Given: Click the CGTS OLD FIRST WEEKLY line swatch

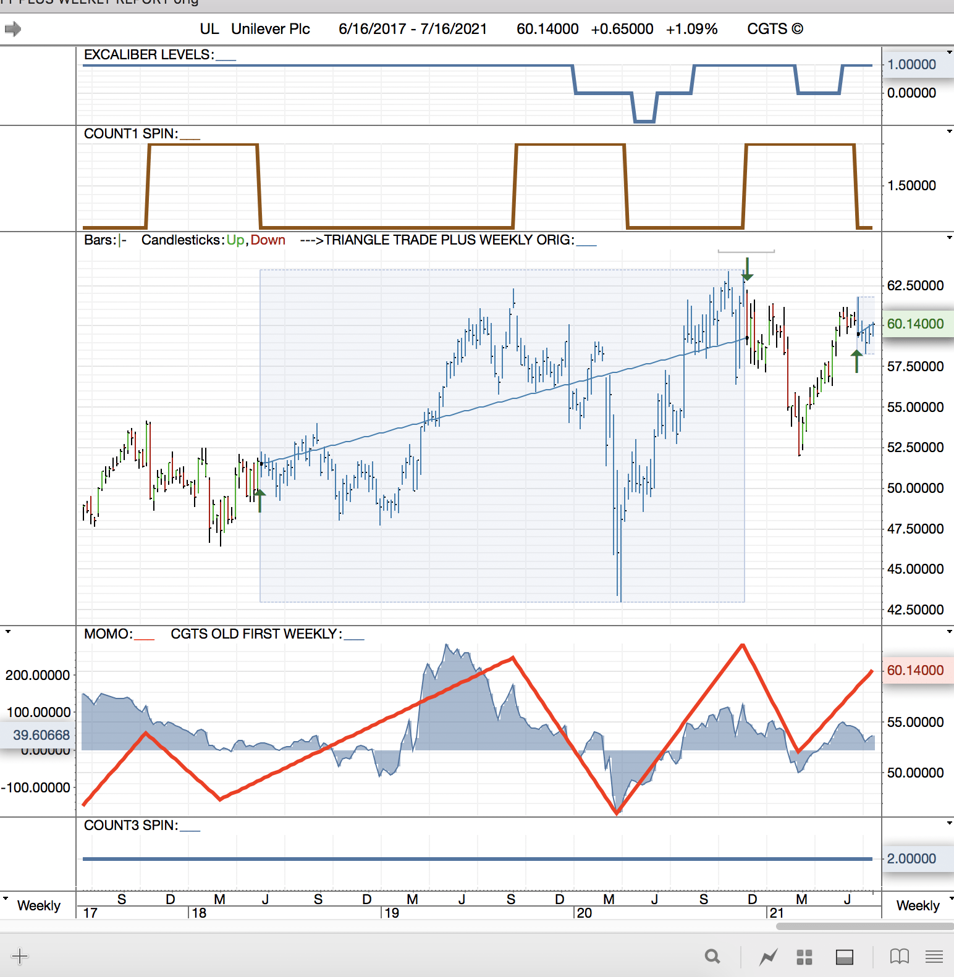Looking at the screenshot, I should pyautogui.click(x=354, y=639).
